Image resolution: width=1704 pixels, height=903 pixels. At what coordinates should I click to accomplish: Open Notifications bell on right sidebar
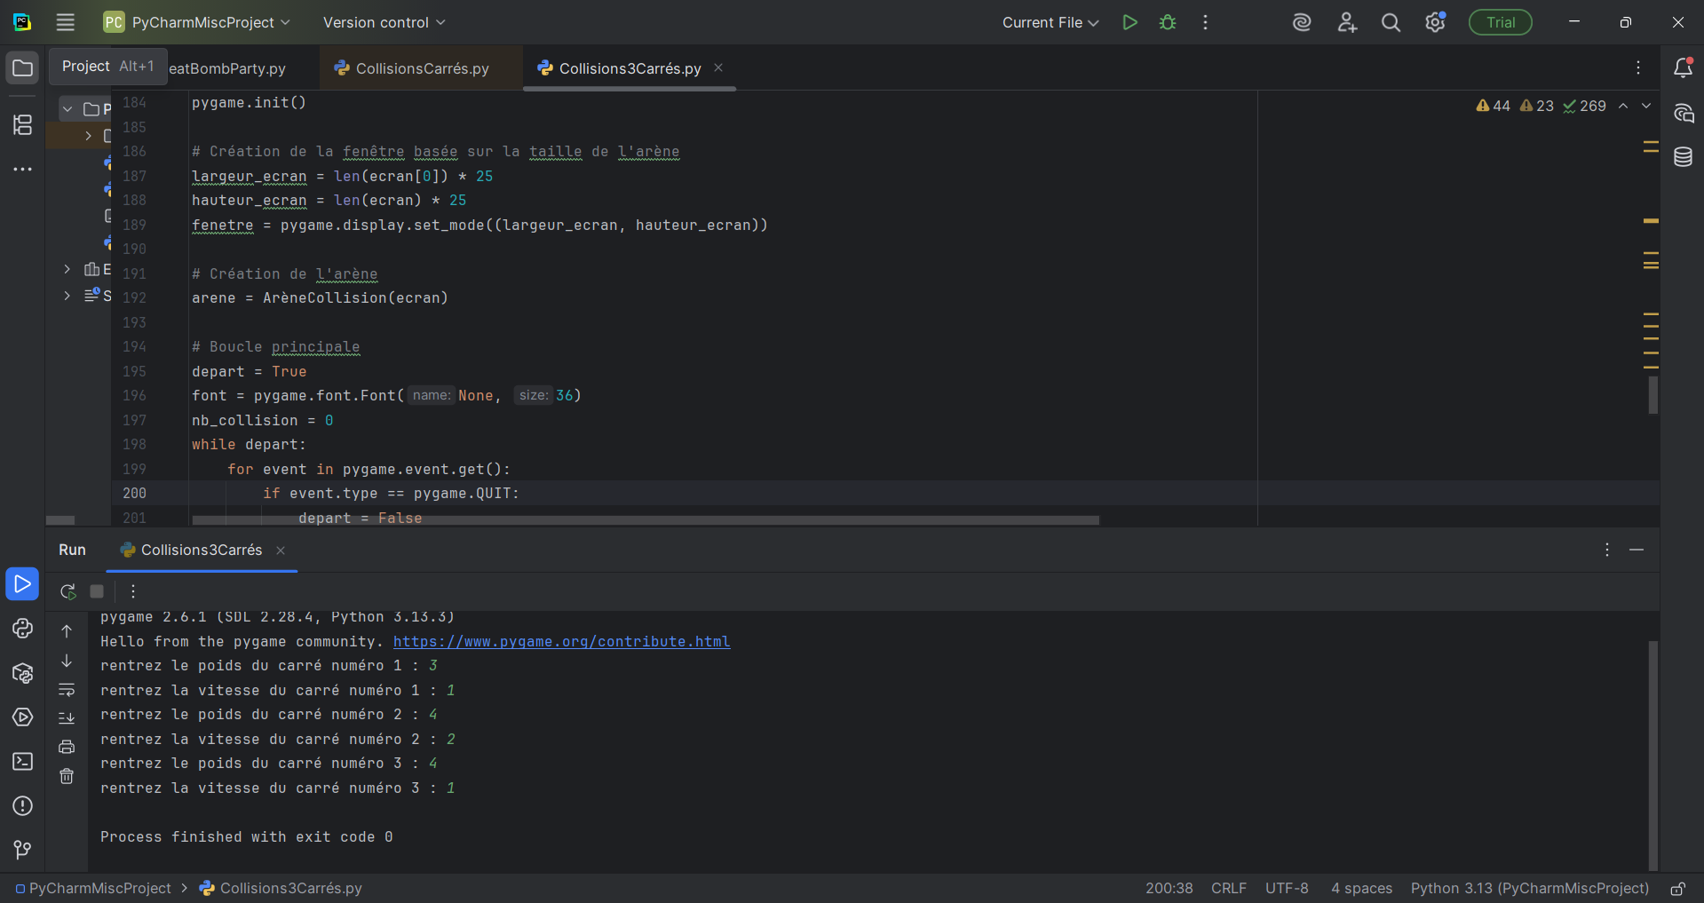pyautogui.click(x=1683, y=67)
